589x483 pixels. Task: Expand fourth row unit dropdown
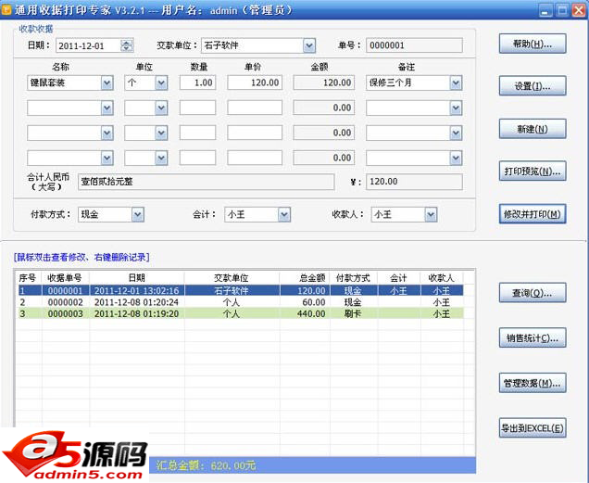(161, 158)
